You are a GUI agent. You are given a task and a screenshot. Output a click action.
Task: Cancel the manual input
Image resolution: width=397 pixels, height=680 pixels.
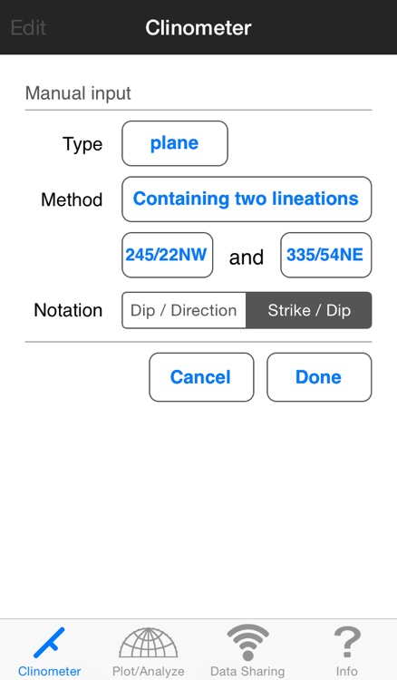[201, 377]
